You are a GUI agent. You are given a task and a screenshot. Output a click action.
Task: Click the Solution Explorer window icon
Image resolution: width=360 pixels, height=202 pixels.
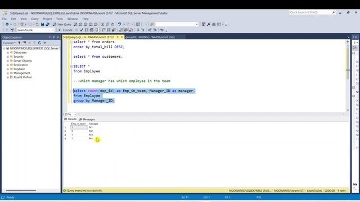click(204, 24)
